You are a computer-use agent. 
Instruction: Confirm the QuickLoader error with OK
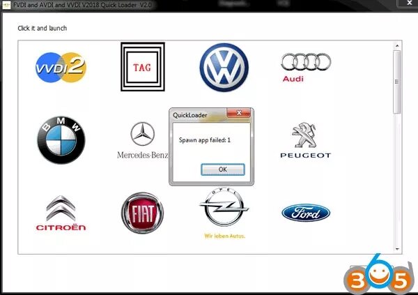pos(223,169)
